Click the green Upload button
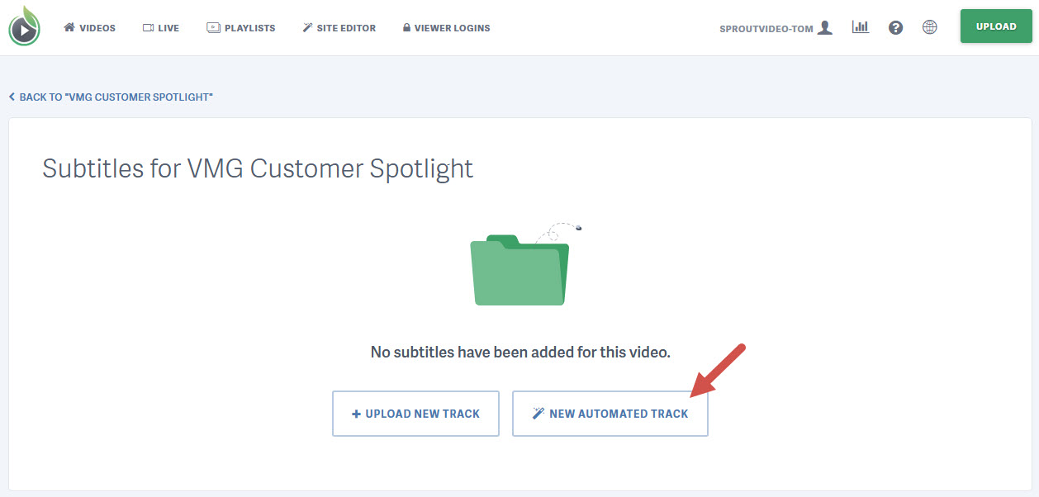This screenshot has height=497, width=1039. [995, 26]
